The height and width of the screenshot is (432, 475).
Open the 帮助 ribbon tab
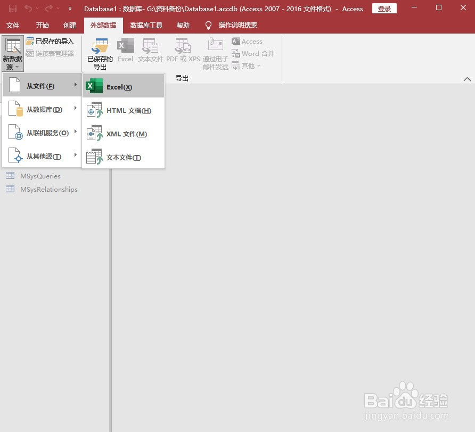coord(183,25)
